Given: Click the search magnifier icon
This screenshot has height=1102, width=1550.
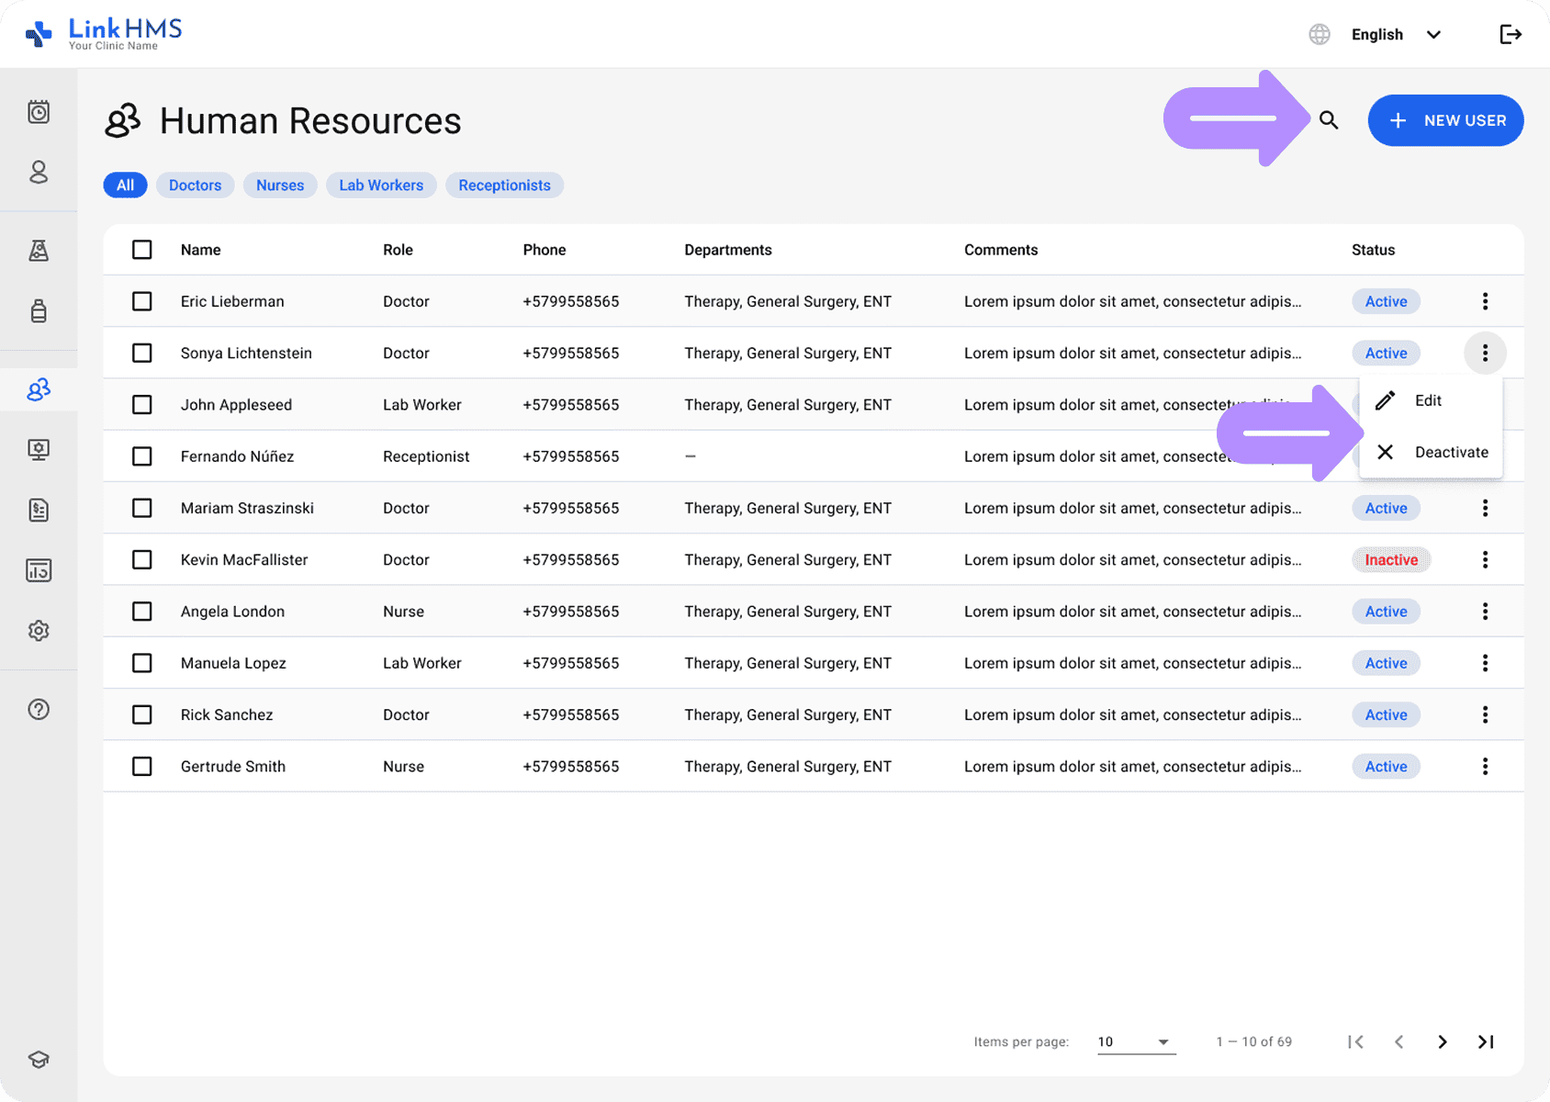Looking at the screenshot, I should point(1329,120).
